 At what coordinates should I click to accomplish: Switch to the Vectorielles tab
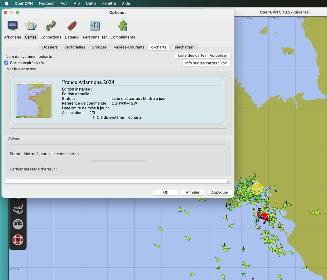[75, 47]
